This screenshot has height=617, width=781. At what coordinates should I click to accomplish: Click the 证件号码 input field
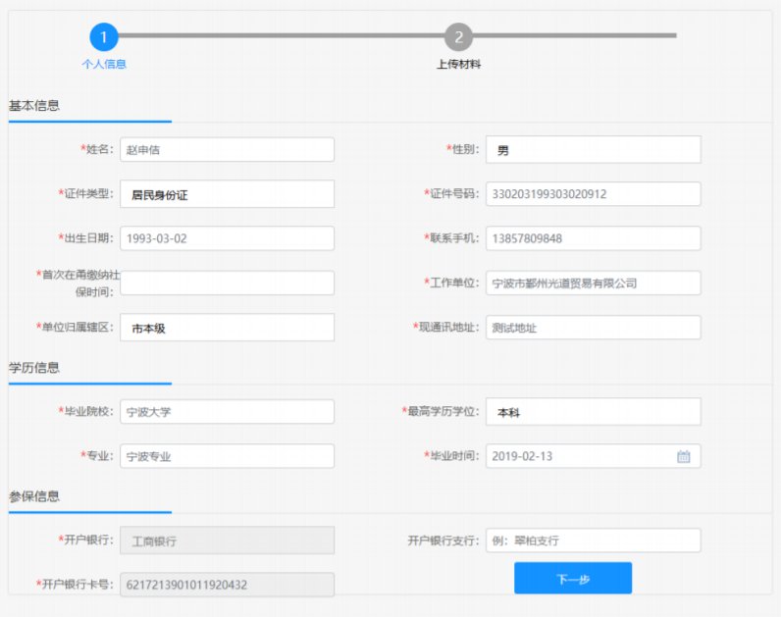point(593,194)
